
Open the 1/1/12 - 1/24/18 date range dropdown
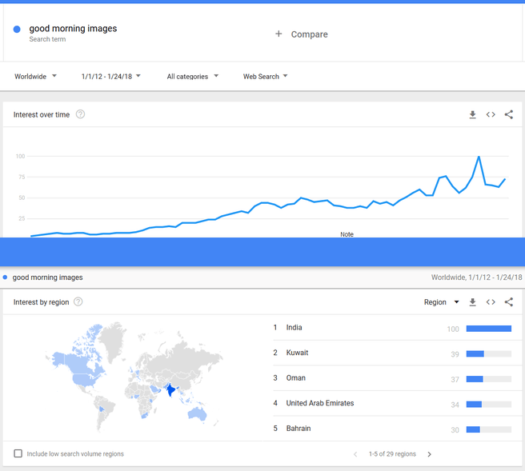[110, 77]
